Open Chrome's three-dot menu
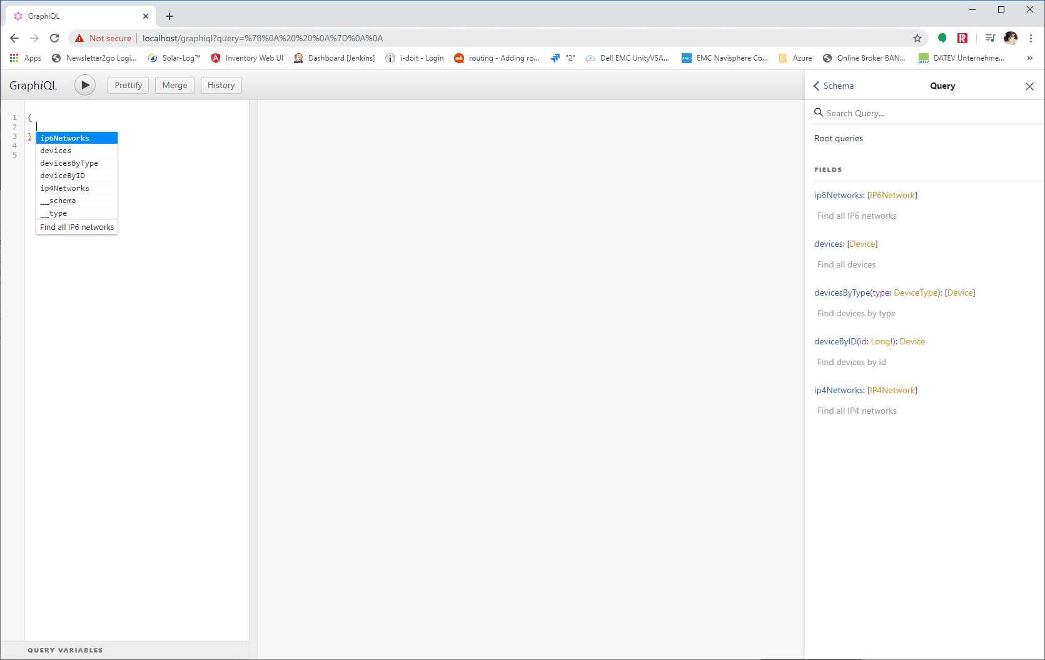 pyautogui.click(x=1031, y=38)
